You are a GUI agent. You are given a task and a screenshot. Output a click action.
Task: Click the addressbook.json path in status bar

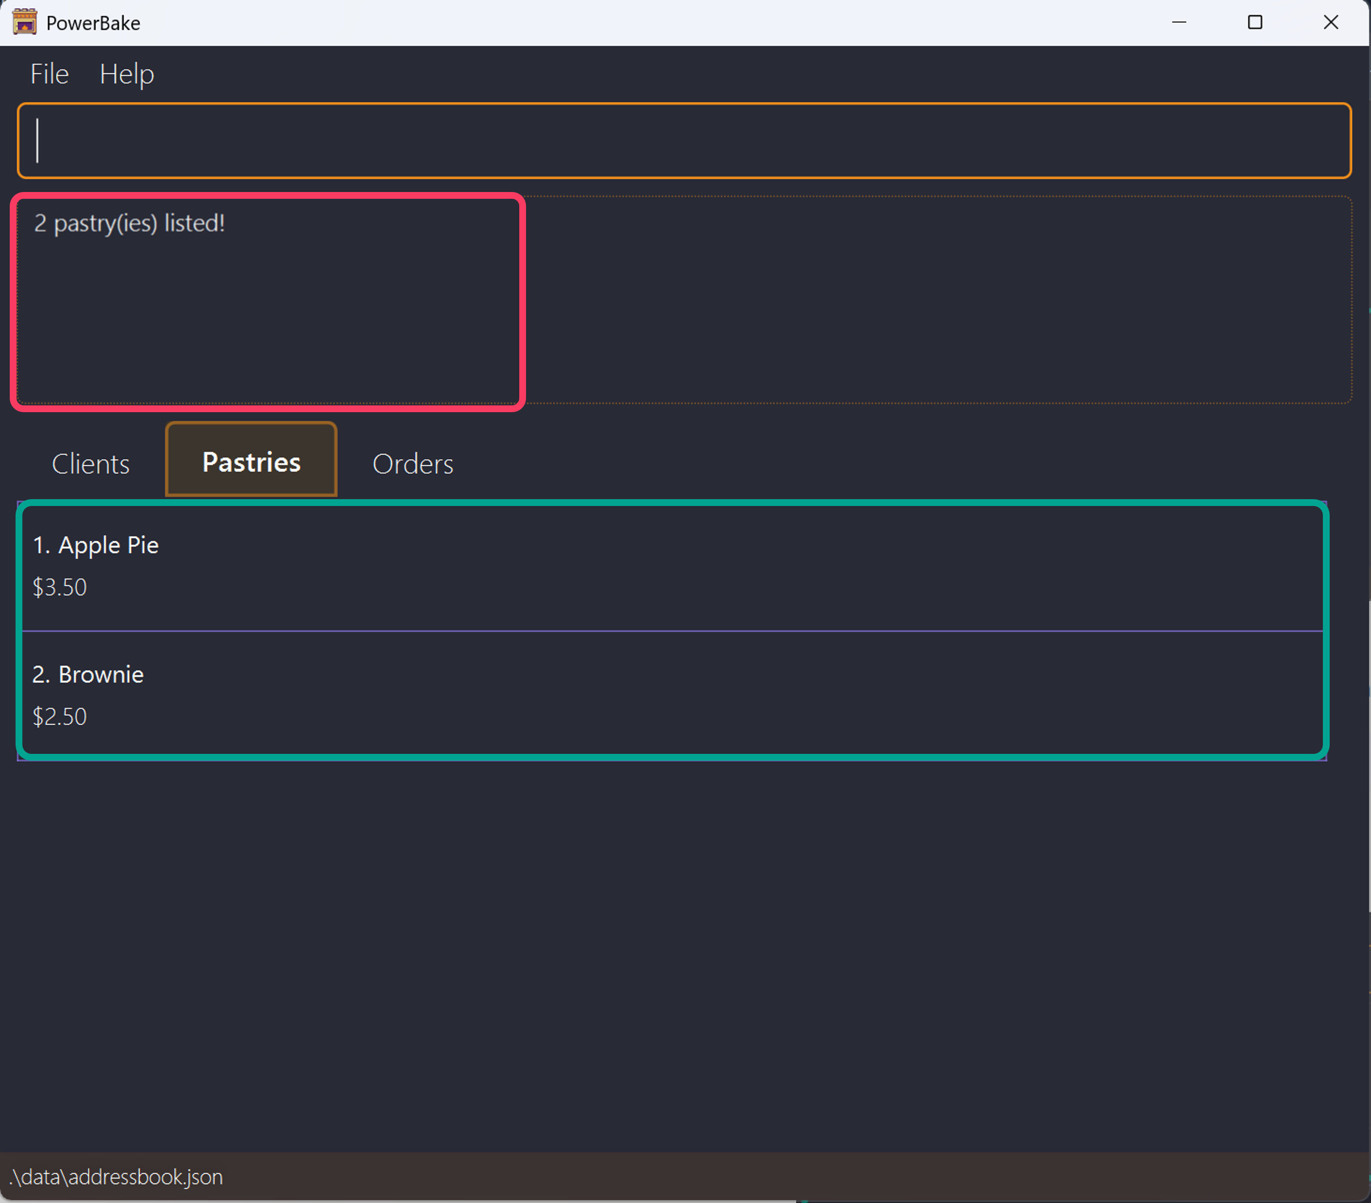tap(116, 1177)
